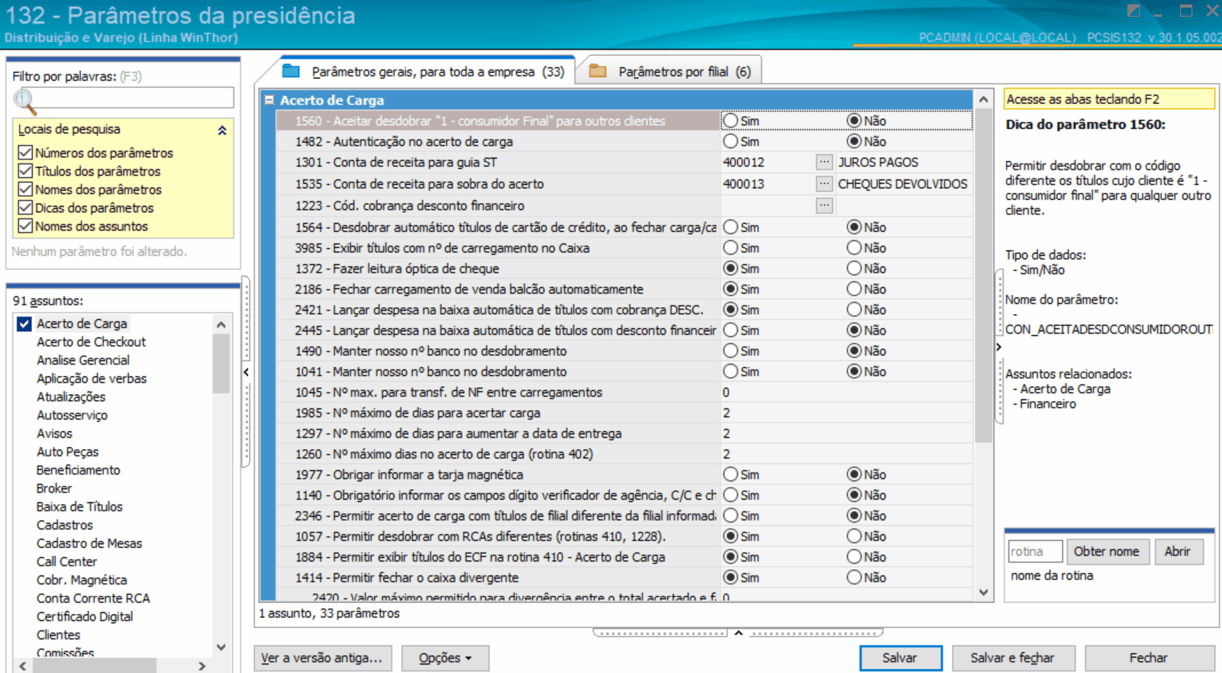The width and height of the screenshot is (1222, 673).
Task: Expand the right tip panel with the splitter arrow
Action: coord(998,347)
